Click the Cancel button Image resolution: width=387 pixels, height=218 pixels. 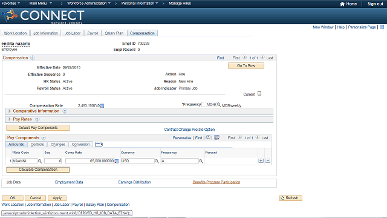pos(35,198)
